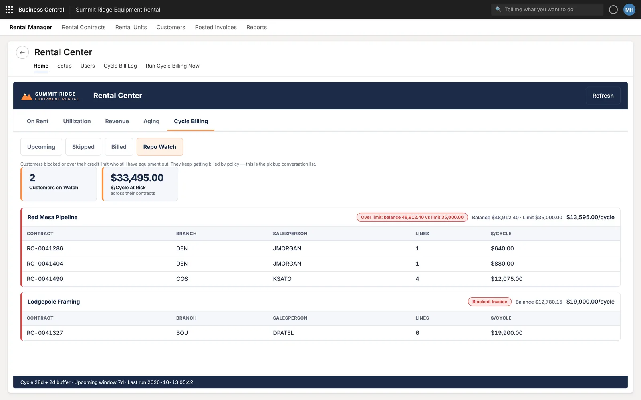
Task: Select the Cycle Billing tab
Action: pos(191,121)
